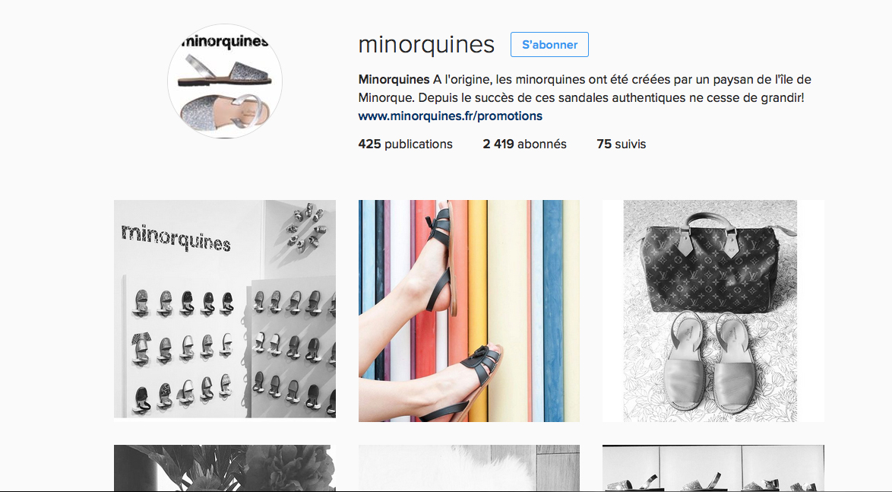Screen dimensions: 892x492
Task: Click the S'abonner follow button
Action: click(x=549, y=44)
